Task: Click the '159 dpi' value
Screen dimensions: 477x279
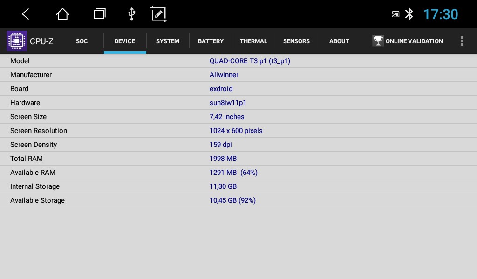Action: pyautogui.click(x=220, y=145)
